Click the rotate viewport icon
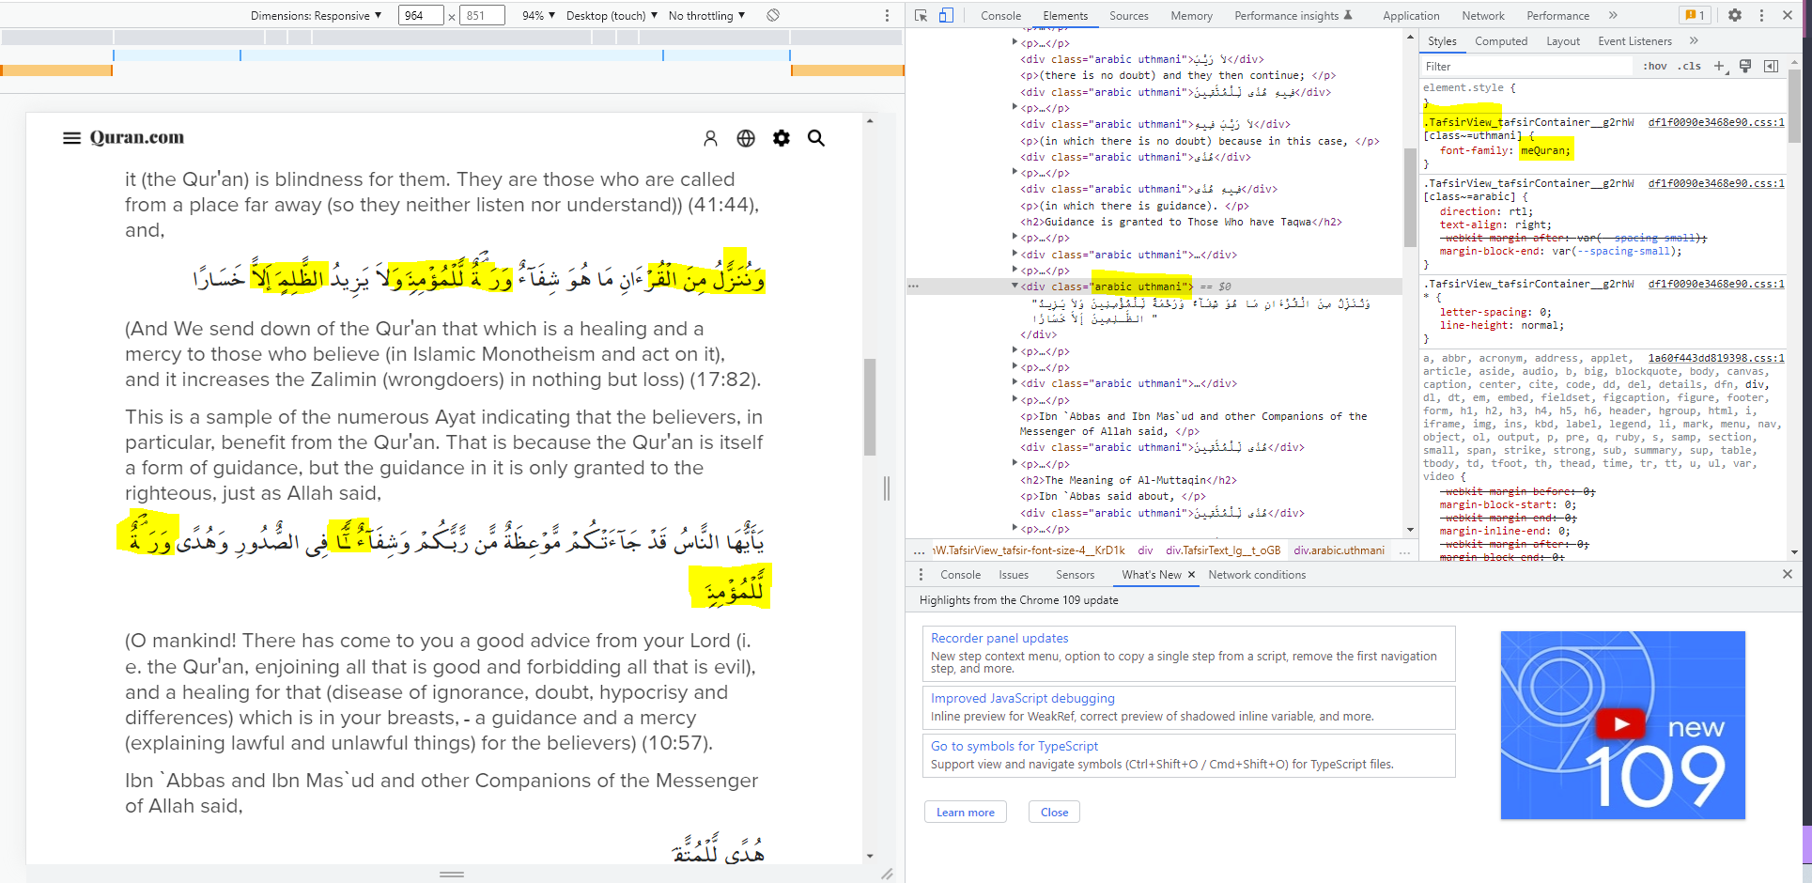This screenshot has width=1812, height=883. [772, 15]
